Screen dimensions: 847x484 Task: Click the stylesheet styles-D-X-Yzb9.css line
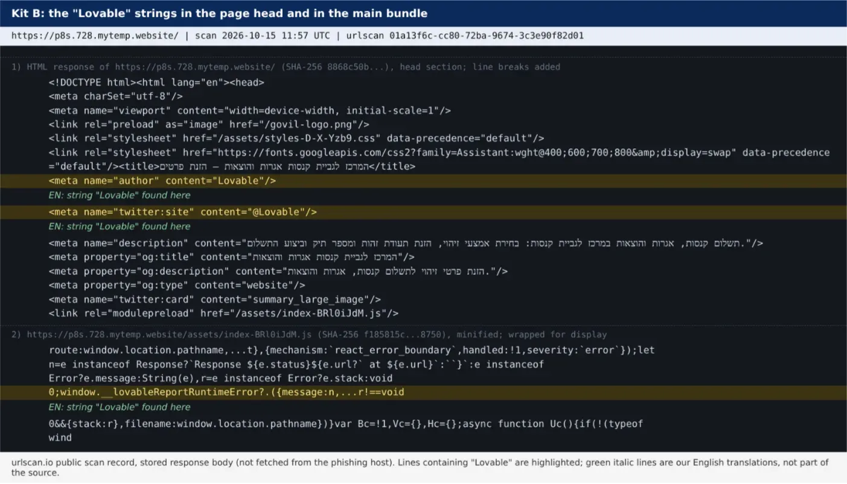(296, 139)
